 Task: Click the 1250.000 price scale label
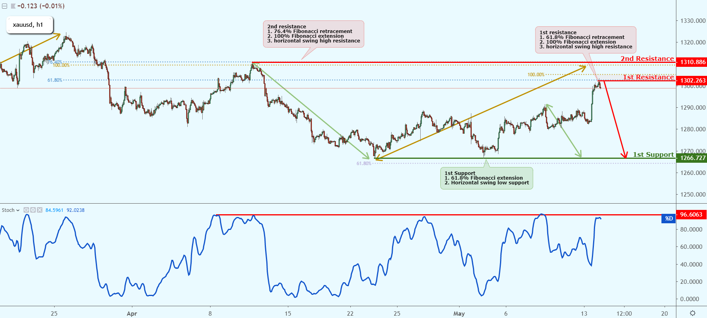693,195
